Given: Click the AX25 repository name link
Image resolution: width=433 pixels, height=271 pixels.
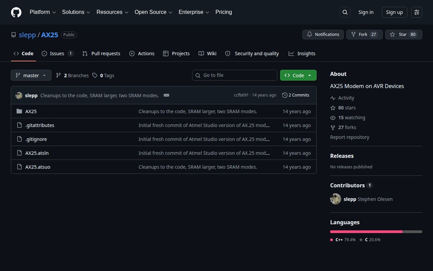Looking at the screenshot, I should pos(50,35).
